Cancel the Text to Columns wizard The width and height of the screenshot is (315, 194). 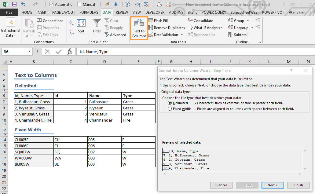click(221, 185)
